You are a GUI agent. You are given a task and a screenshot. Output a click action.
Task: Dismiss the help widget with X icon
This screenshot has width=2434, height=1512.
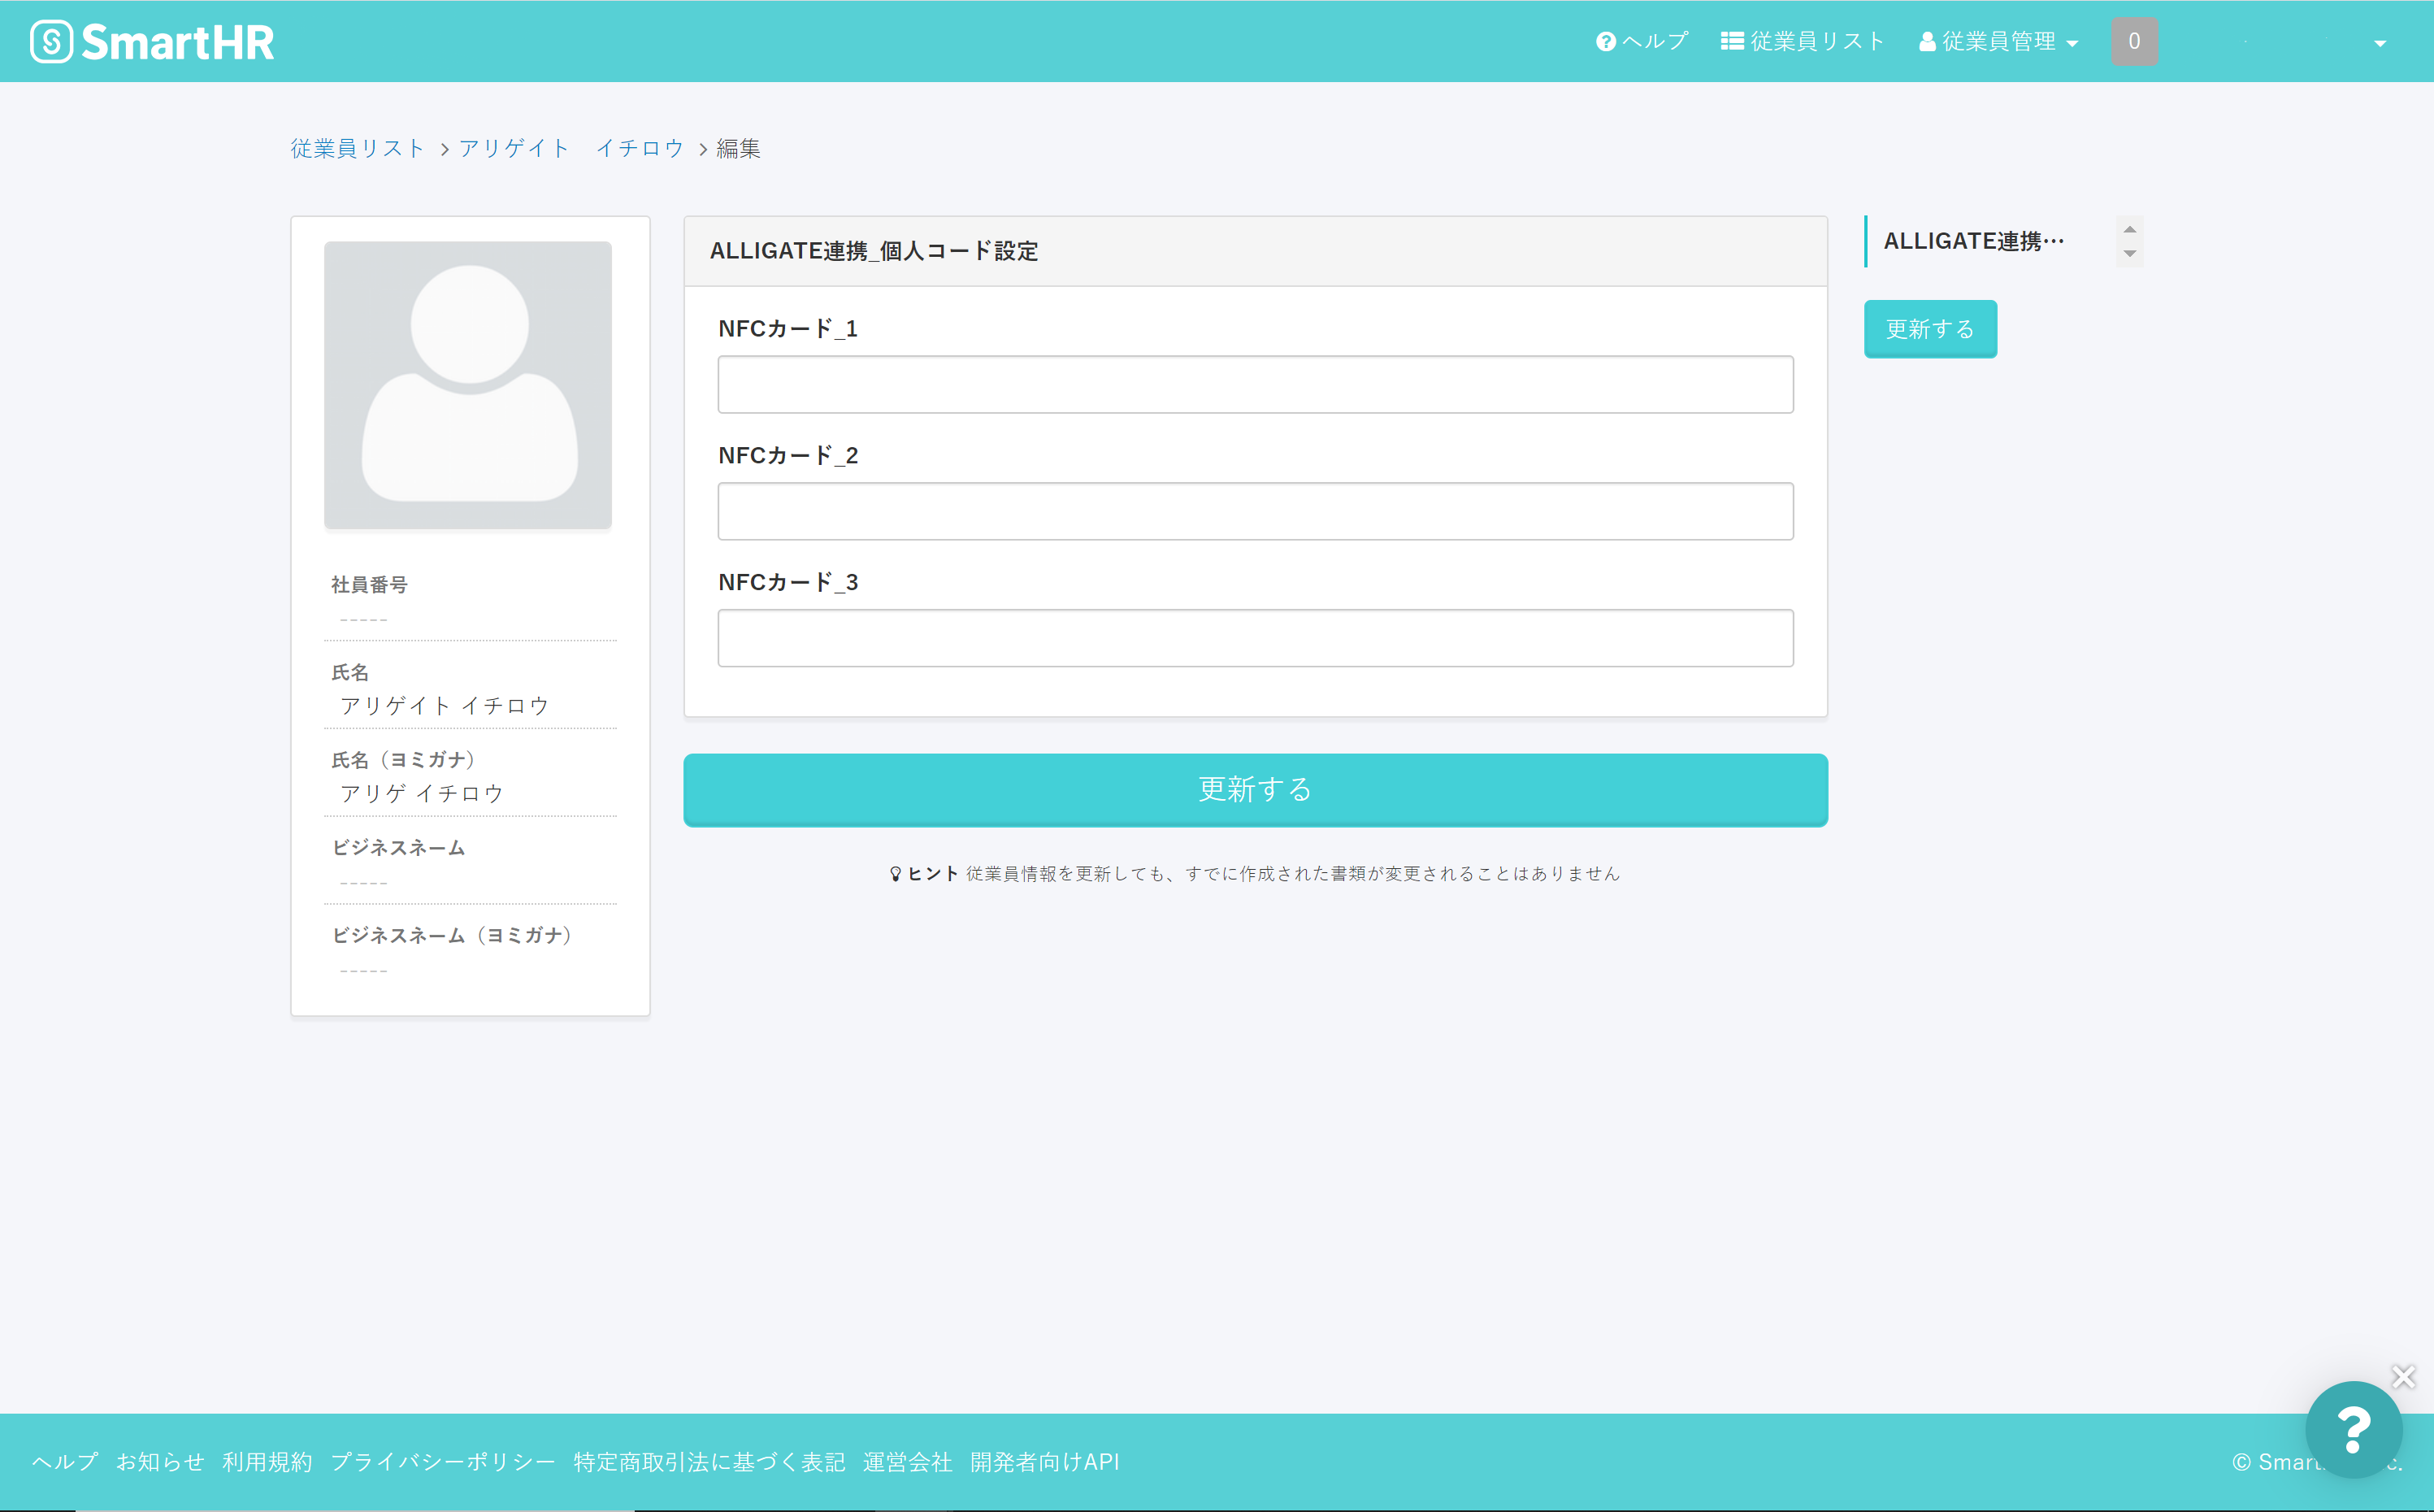(x=2404, y=1377)
